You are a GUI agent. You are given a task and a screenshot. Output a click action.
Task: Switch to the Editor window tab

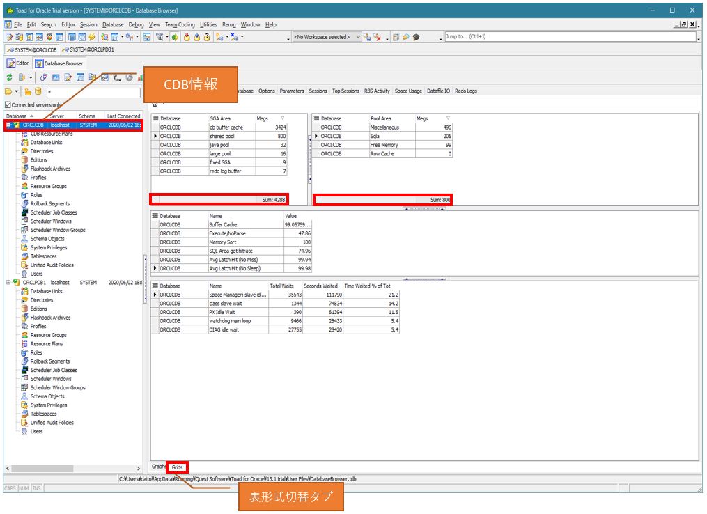[18, 63]
